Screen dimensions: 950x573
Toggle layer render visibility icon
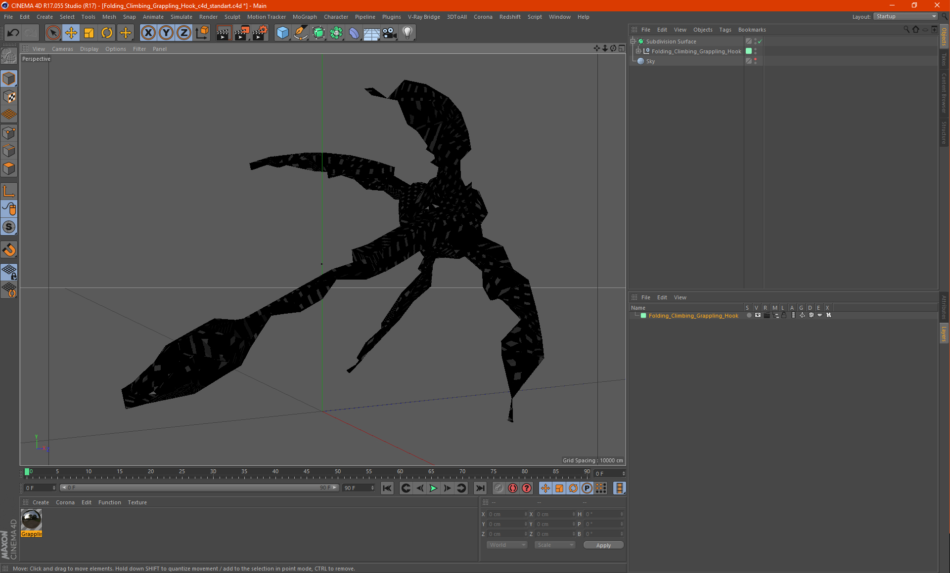click(767, 315)
